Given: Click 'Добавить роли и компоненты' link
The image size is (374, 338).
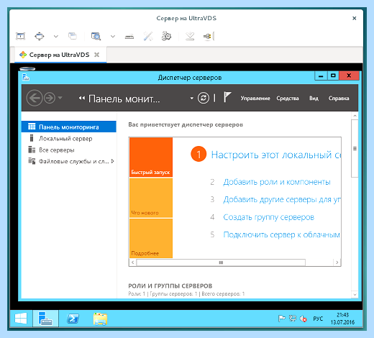Looking at the screenshot, I should click(x=277, y=182).
